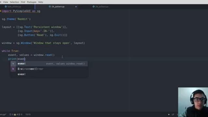
Task: Open the Selection menu
Action: 14,2
